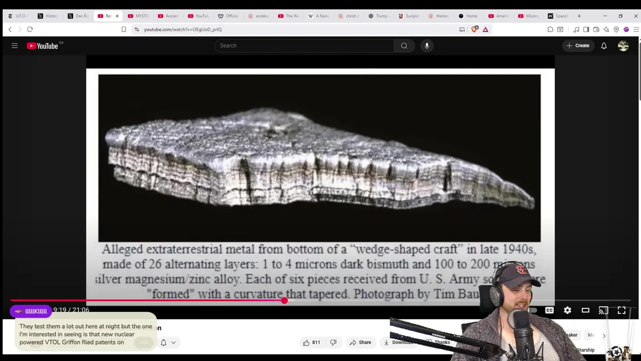Open the purple chat user badge

[x=31, y=311]
